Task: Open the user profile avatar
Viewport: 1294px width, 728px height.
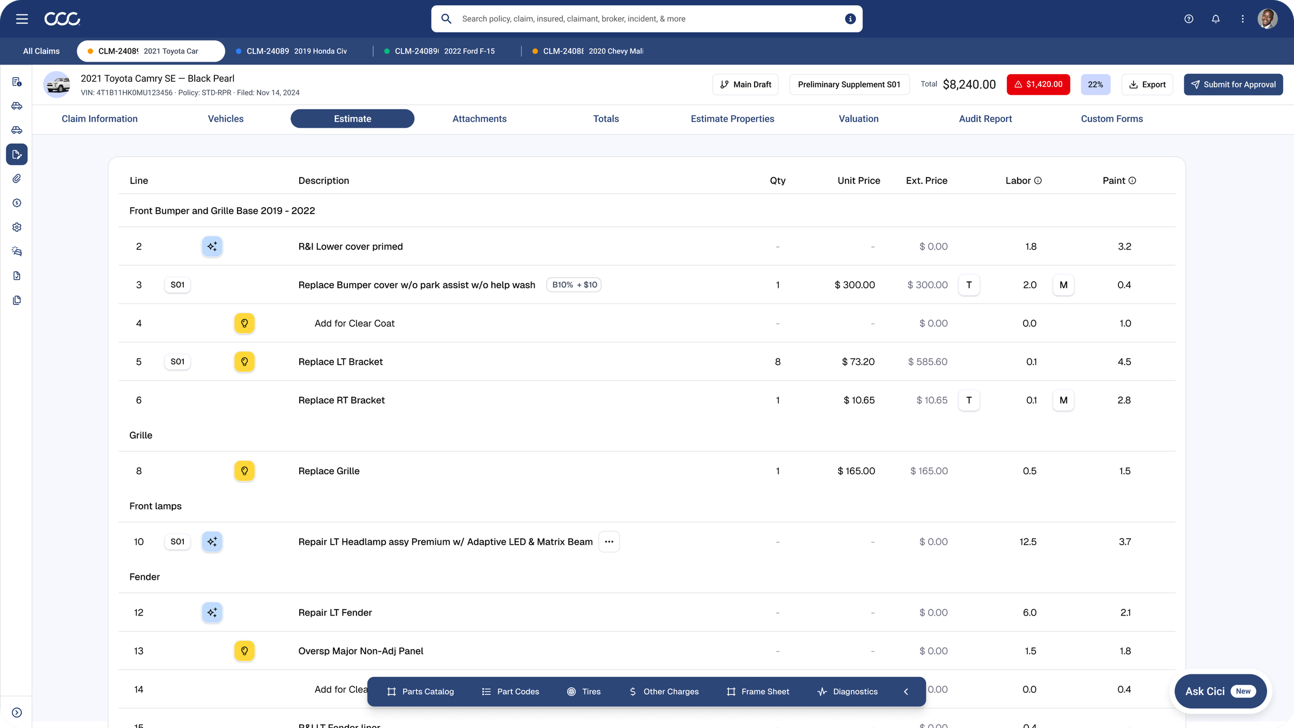Action: coord(1268,19)
